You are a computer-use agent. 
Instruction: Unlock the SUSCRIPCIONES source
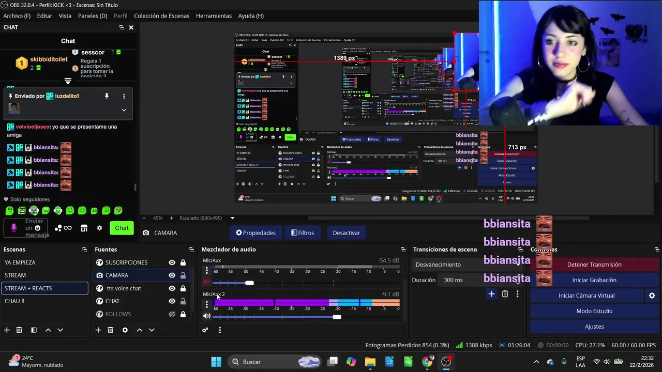tap(183, 262)
